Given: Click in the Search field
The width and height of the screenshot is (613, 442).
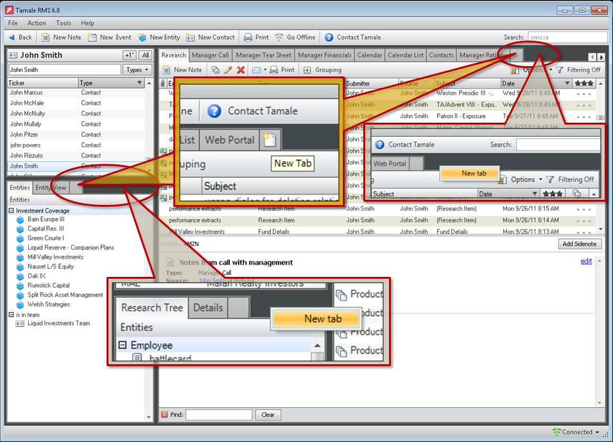Looking at the screenshot, I should click(567, 37).
